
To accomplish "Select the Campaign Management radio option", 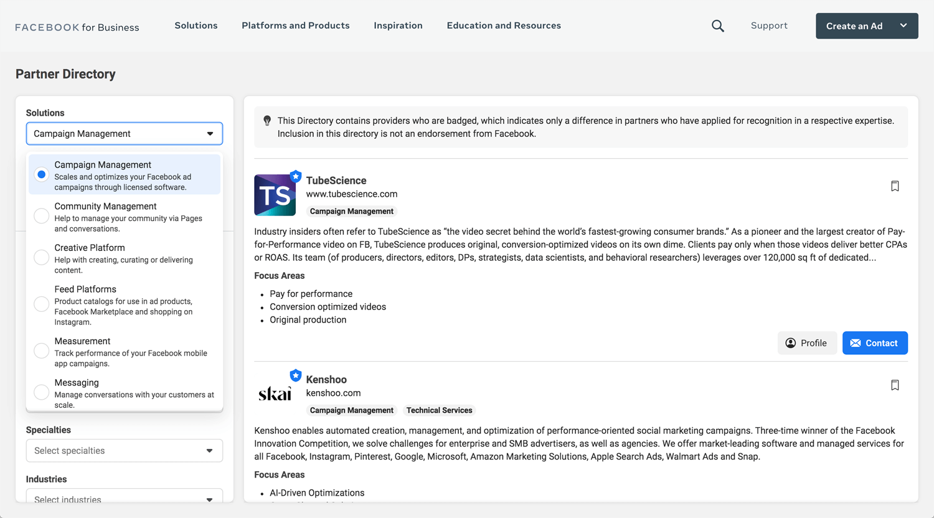I will point(42,175).
